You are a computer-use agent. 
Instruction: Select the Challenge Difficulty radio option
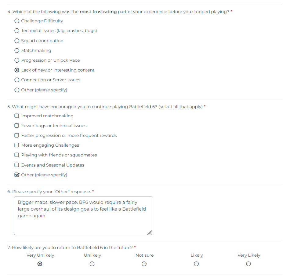click(x=17, y=21)
